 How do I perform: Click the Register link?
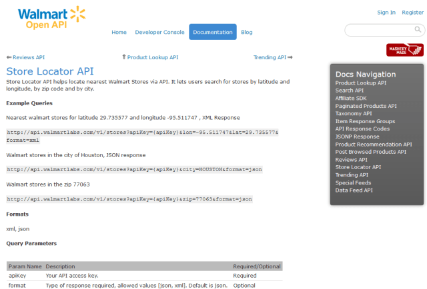(x=412, y=13)
